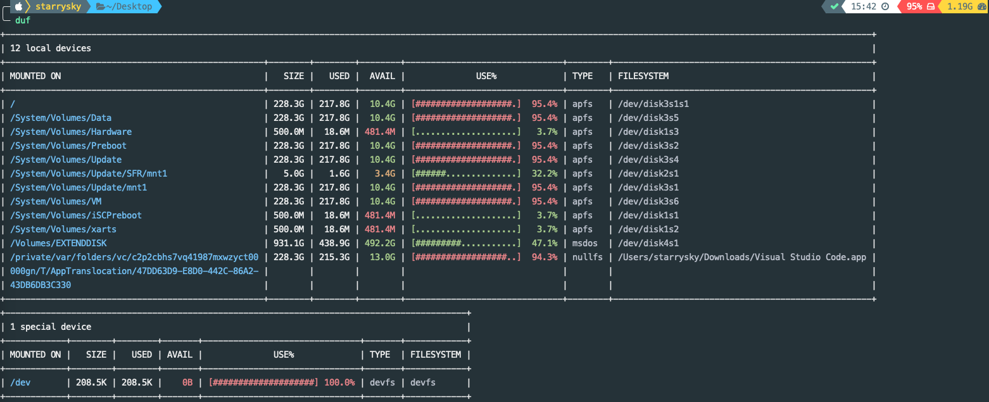Click the 215.3G used value
The height and width of the screenshot is (402, 989).
click(334, 257)
